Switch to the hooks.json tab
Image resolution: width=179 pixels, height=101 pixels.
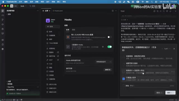[58, 11]
